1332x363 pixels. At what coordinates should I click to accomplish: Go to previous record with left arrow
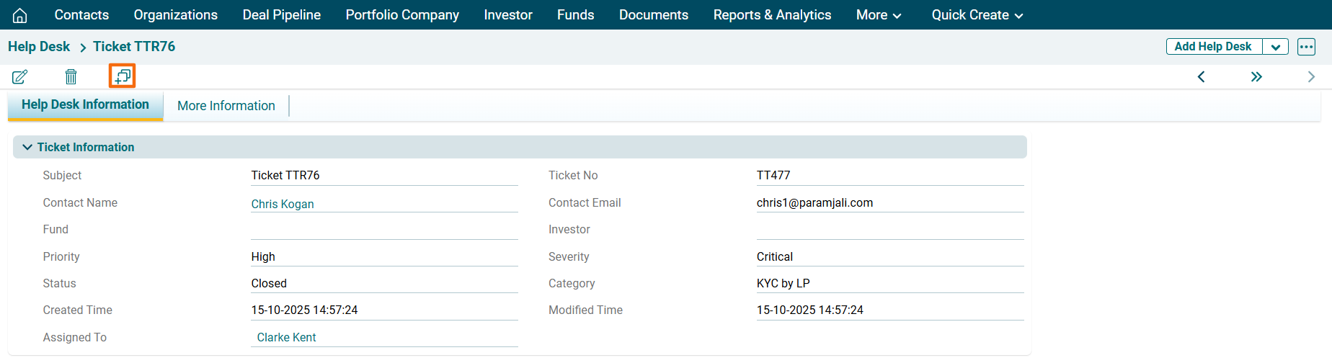pos(1201,77)
